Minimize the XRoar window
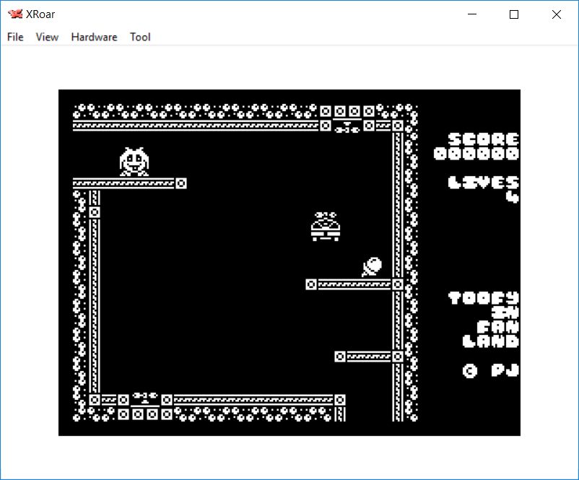The height and width of the screenshot is (480, 579). point(473,14)
